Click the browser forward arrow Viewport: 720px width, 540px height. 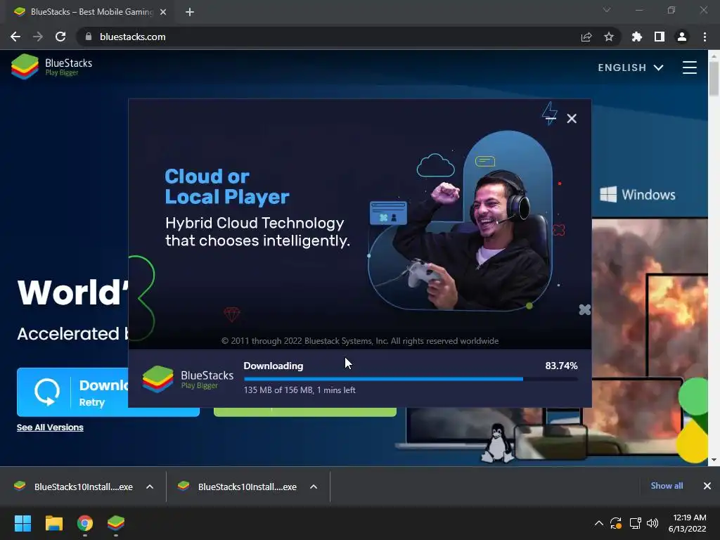38,37
